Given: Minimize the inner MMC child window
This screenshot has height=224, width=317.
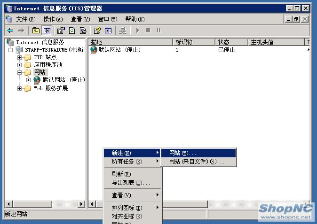Looking at the screenshot, I should 288,19.
